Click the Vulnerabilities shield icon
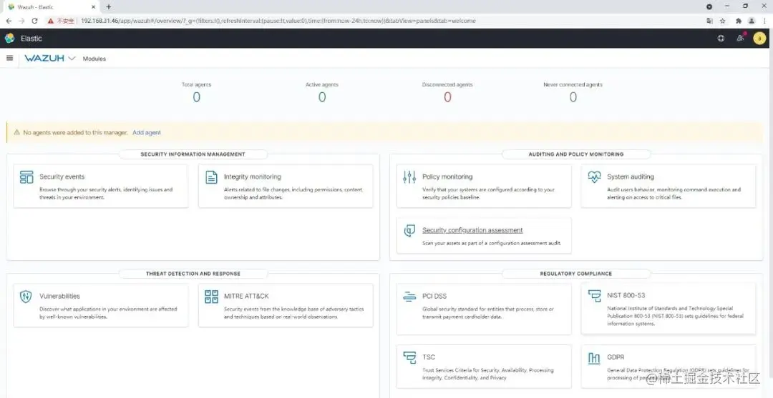Viewport: 773px width, 398px height. pyautogui.click(x=26, y=296)
